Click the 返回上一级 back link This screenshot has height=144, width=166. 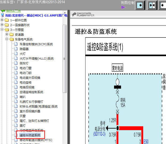(13, 11)
